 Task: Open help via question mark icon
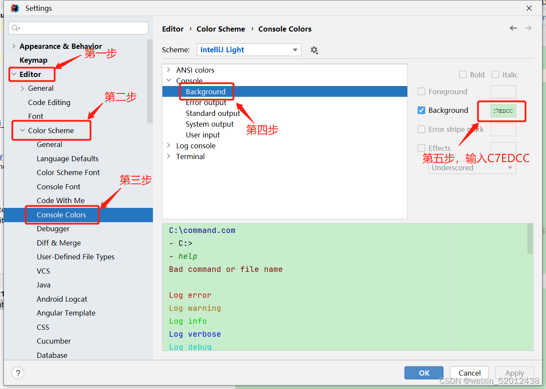pyautogui.click(x=18, y=373)
